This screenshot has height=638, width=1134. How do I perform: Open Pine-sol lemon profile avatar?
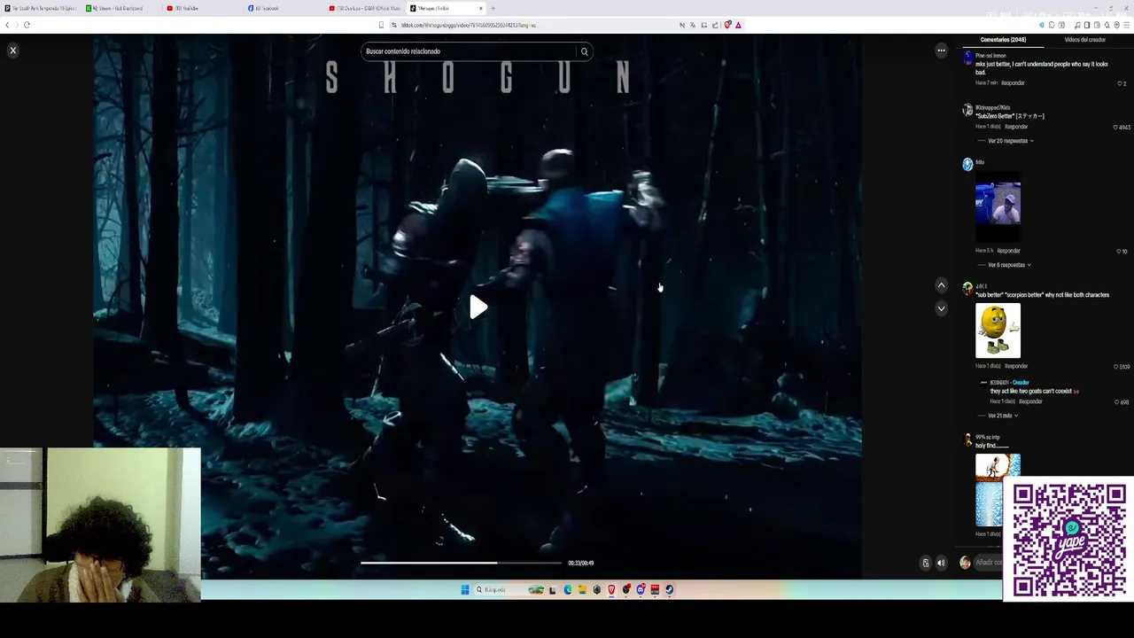[967, 58]
